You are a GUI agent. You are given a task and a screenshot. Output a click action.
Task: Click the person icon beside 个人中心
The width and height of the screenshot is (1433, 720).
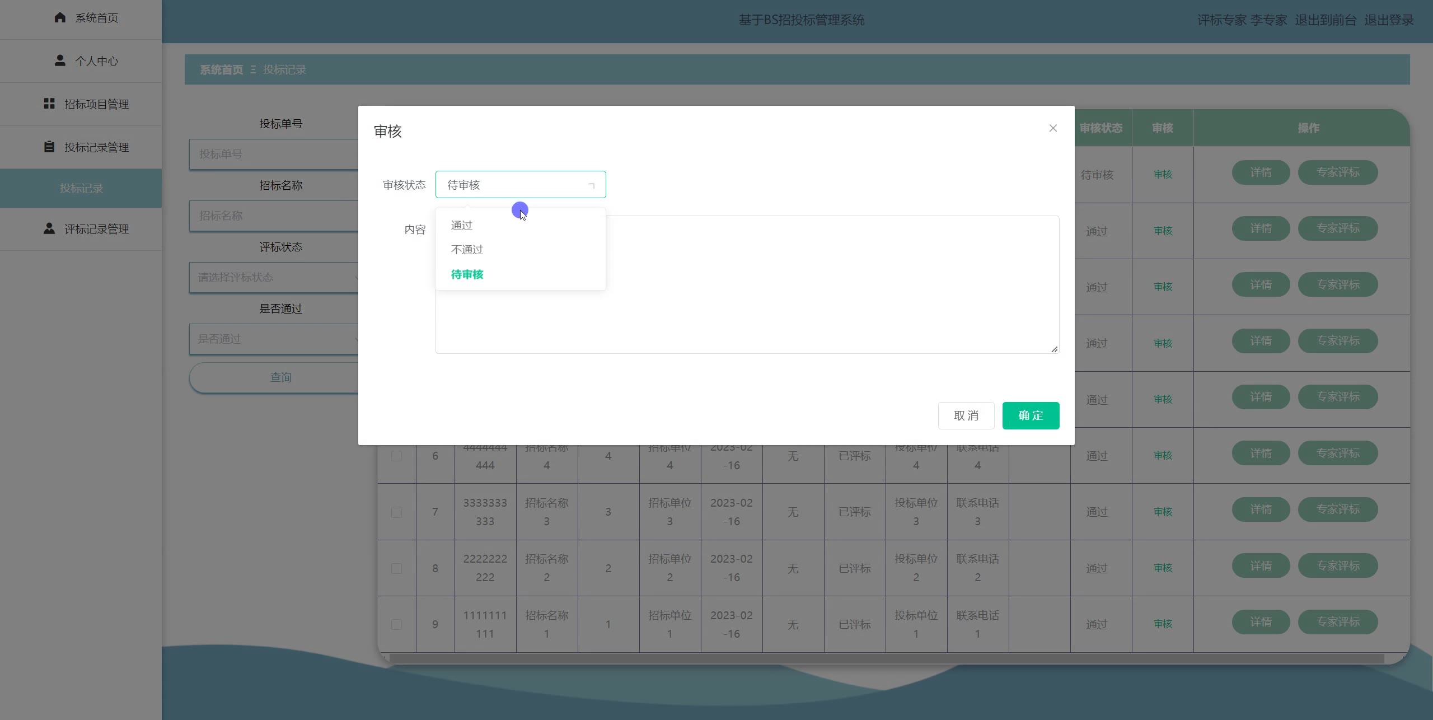coord(60,60)
